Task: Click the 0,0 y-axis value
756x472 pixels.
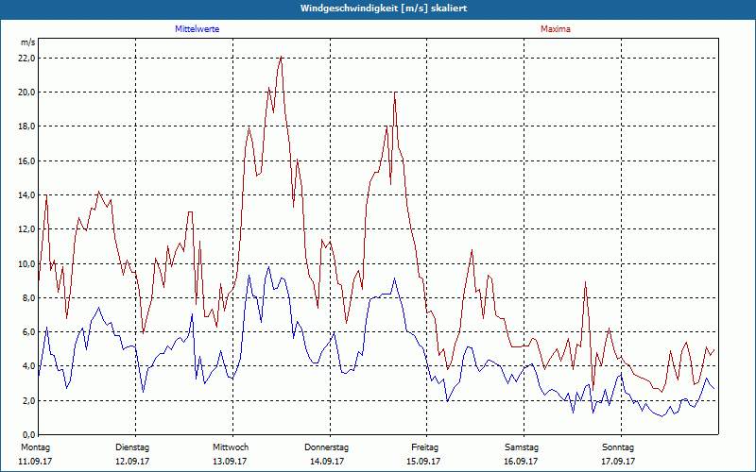Action: tap(29, 435)
